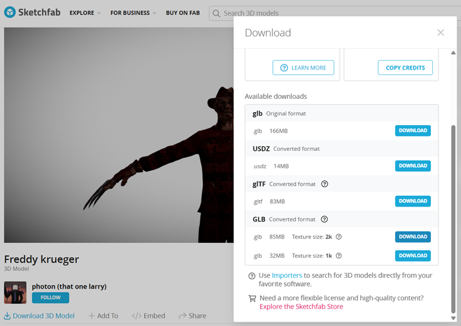The height and width of the screenshot is (326, 461).
Task: Click the glTF format help icon
Action: (324, 184)
